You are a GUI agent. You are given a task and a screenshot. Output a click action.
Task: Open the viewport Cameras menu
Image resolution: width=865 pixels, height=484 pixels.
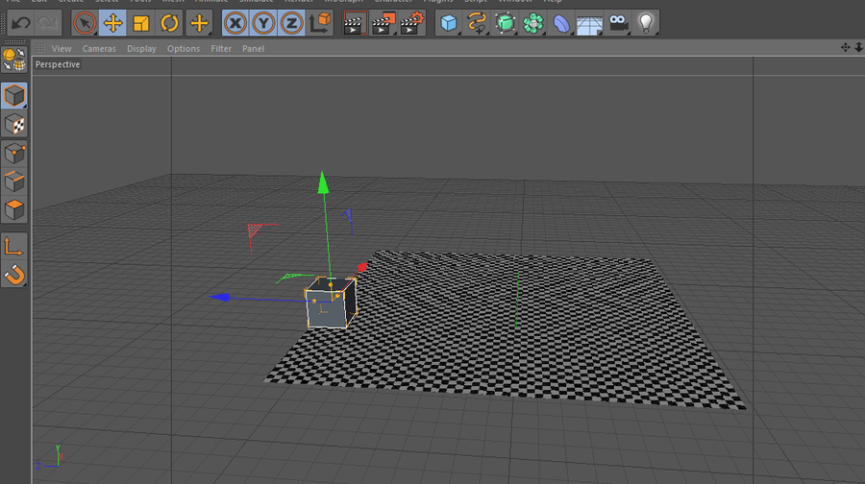99,49
